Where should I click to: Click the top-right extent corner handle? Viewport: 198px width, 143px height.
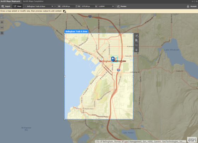click(133, 33)
